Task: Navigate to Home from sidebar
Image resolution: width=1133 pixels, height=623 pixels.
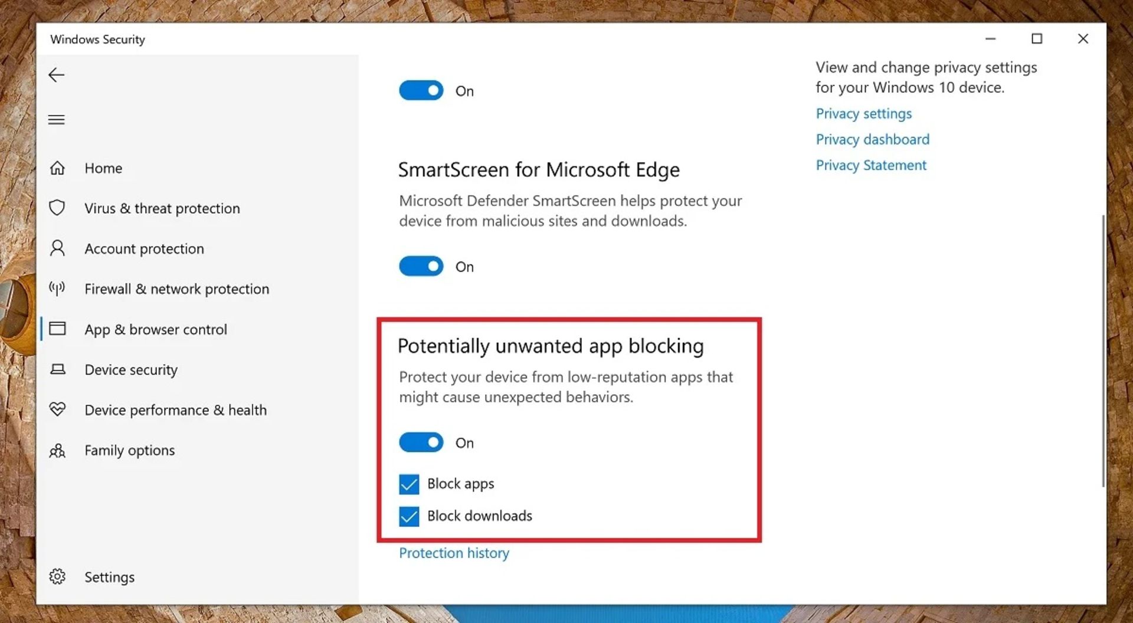Action: pos(103,168)
